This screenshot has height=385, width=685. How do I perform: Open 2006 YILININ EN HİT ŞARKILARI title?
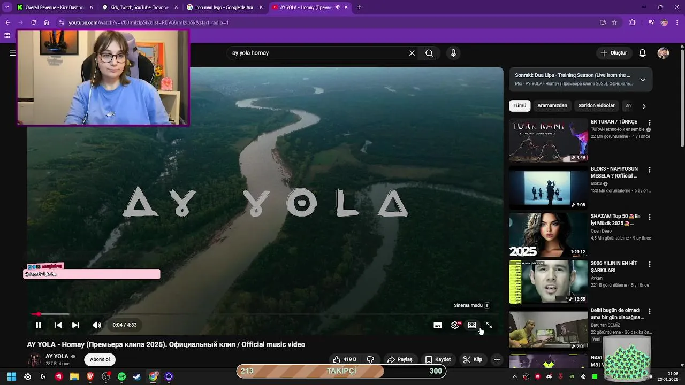click(614, 267)
